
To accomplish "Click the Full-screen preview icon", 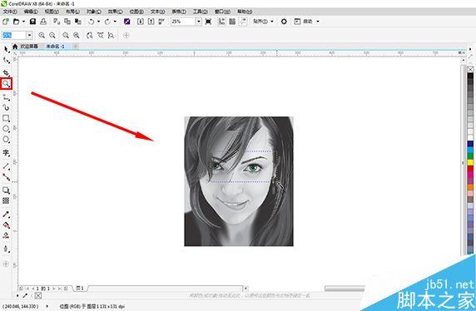I will 208,22.
